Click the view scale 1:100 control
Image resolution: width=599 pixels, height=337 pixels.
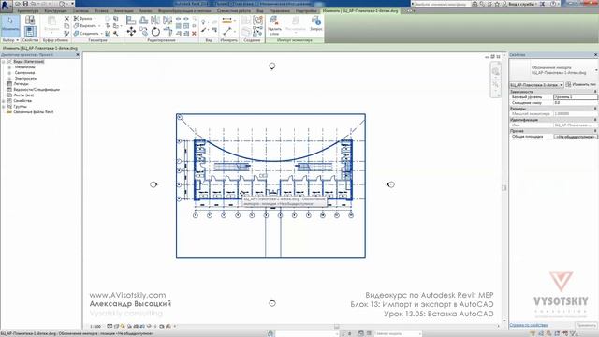(x=95, y=327)
